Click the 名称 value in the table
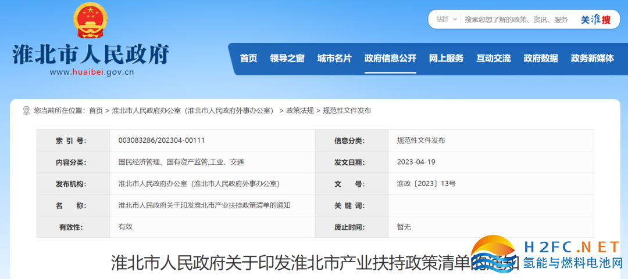 (x=204, y=205)
